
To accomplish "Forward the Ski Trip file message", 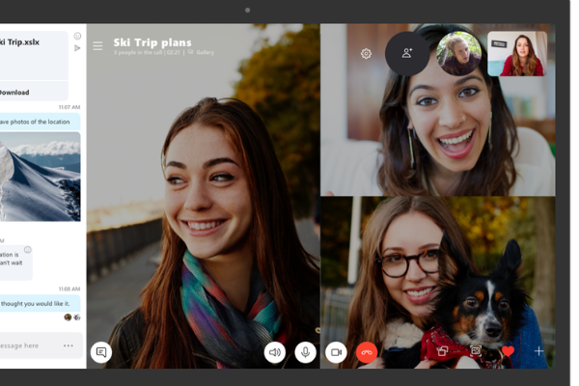I will 77,48.
